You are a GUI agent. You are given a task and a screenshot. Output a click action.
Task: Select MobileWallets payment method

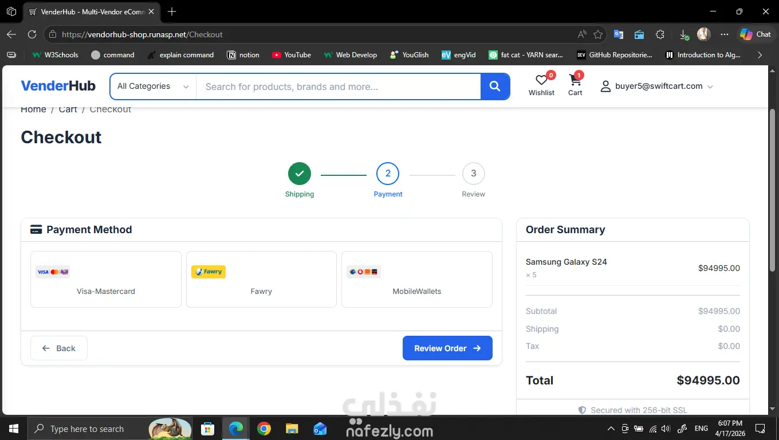coord(417,279)
